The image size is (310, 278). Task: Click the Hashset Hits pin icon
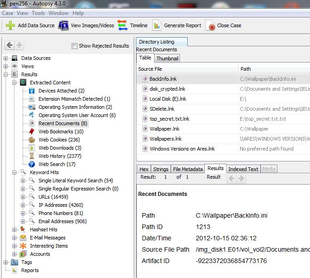[23, 229]
